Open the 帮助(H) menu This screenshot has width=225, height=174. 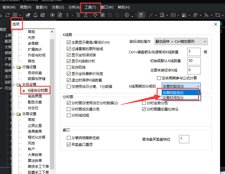pos(124,7)
